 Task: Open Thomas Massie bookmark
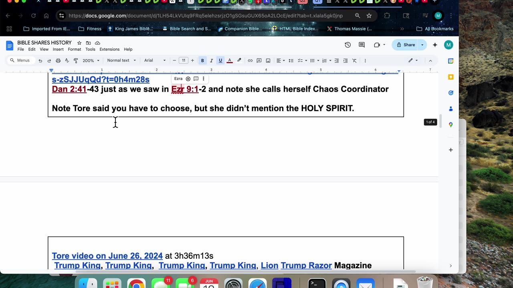[349, 29]
